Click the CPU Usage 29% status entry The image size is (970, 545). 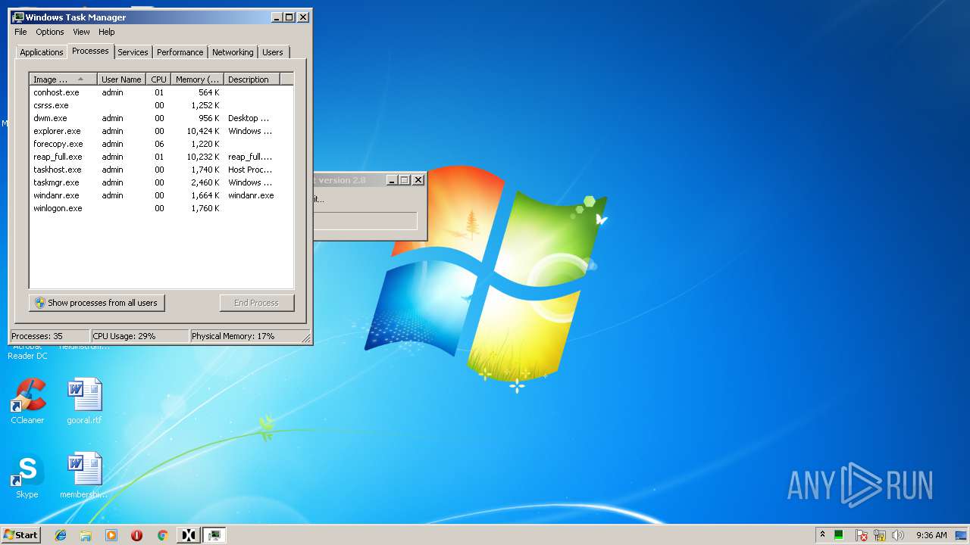click(x=139, y=336)
